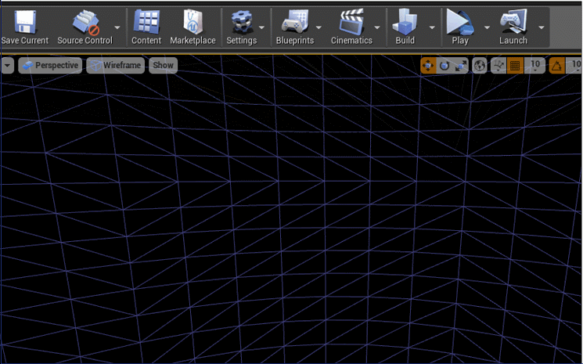Select the translate (move) gizmo tool
Viewport: 583px width, 364px height.
pyautogui.click(x=428, y=66)
